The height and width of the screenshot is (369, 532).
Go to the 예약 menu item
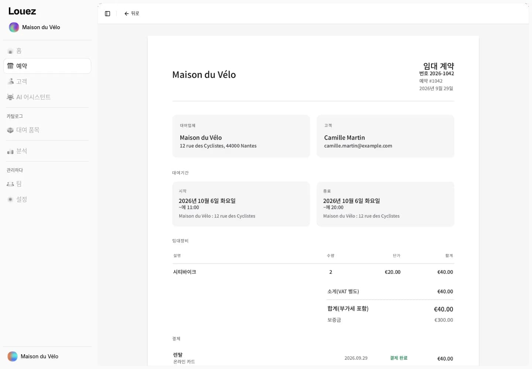click(47, 66)
